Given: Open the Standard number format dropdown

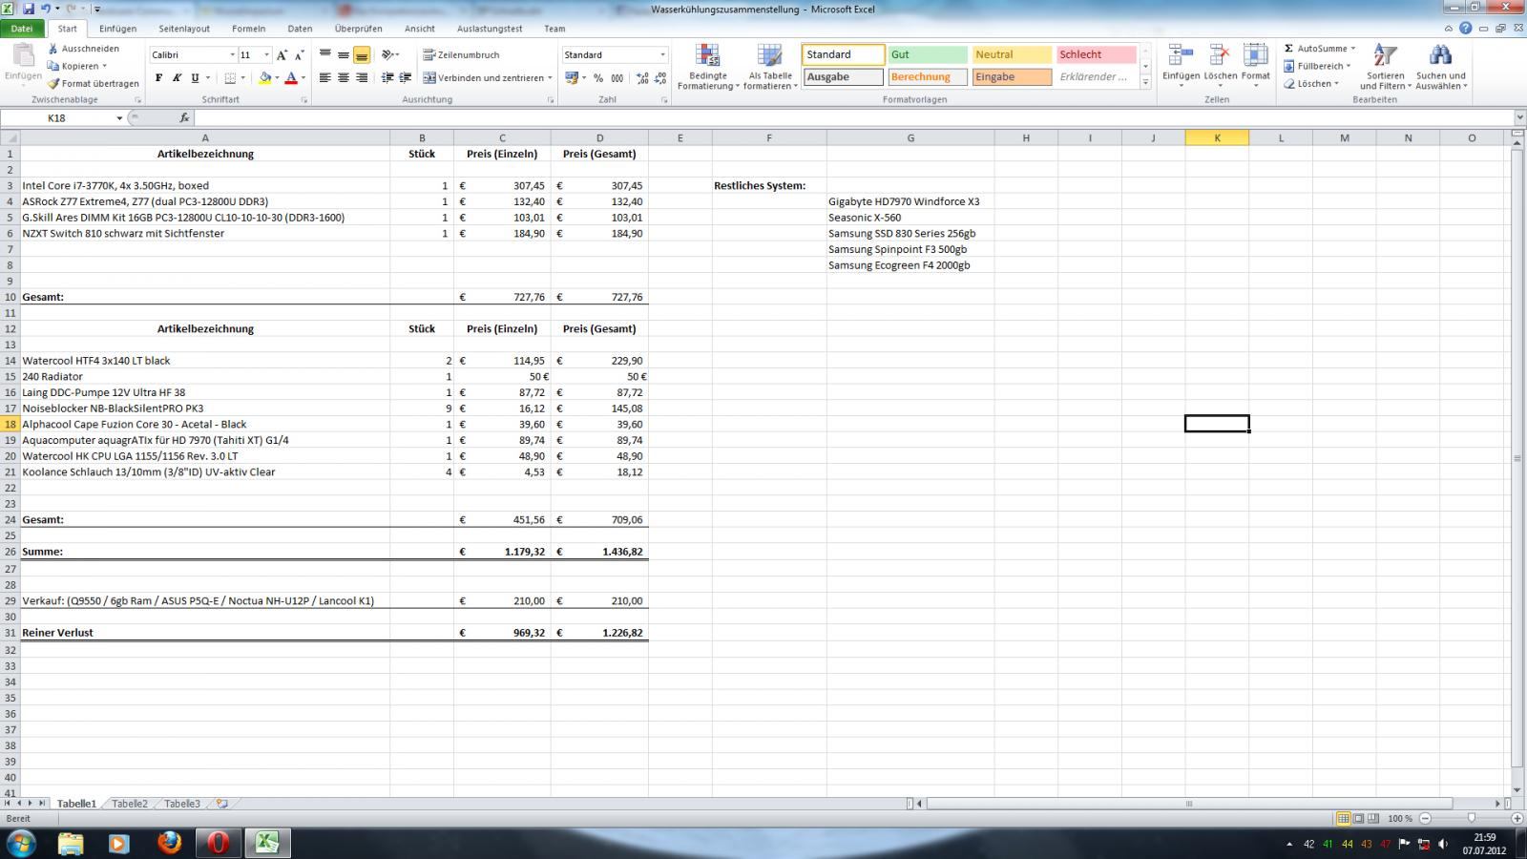Looking at the screenshot, I should pyautogui.click(x=663, y=55).
